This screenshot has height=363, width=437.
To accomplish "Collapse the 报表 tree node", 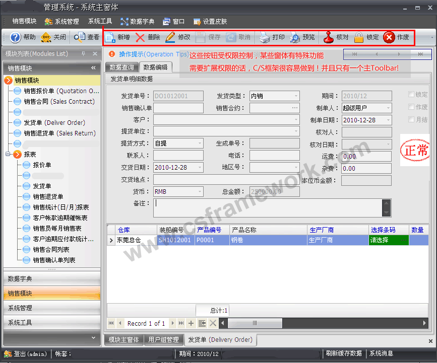I will pyautogui.click(x=9, y=155).
